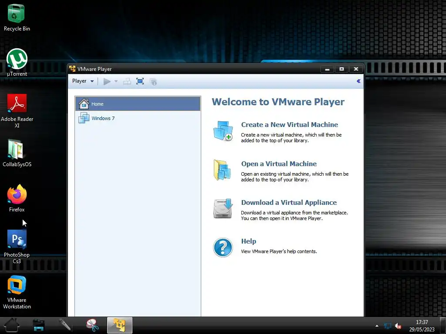446x334 pixels.
Task: Click the Unity mode toolbar icon
Action: pyautogui.click(x=153, y=82)
